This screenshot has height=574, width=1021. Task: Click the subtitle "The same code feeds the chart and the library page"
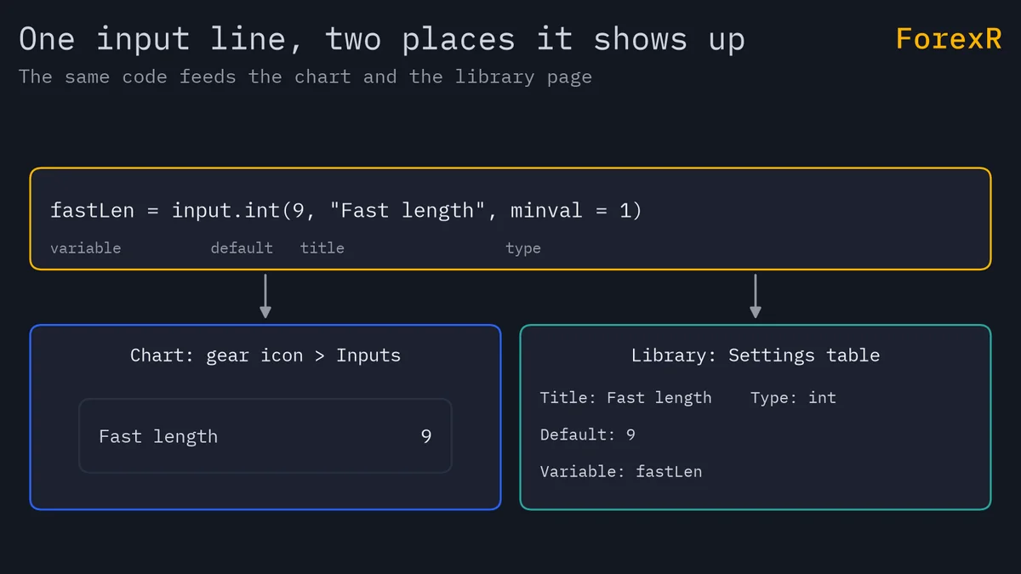pyautogui.click(x=305, y=77)
